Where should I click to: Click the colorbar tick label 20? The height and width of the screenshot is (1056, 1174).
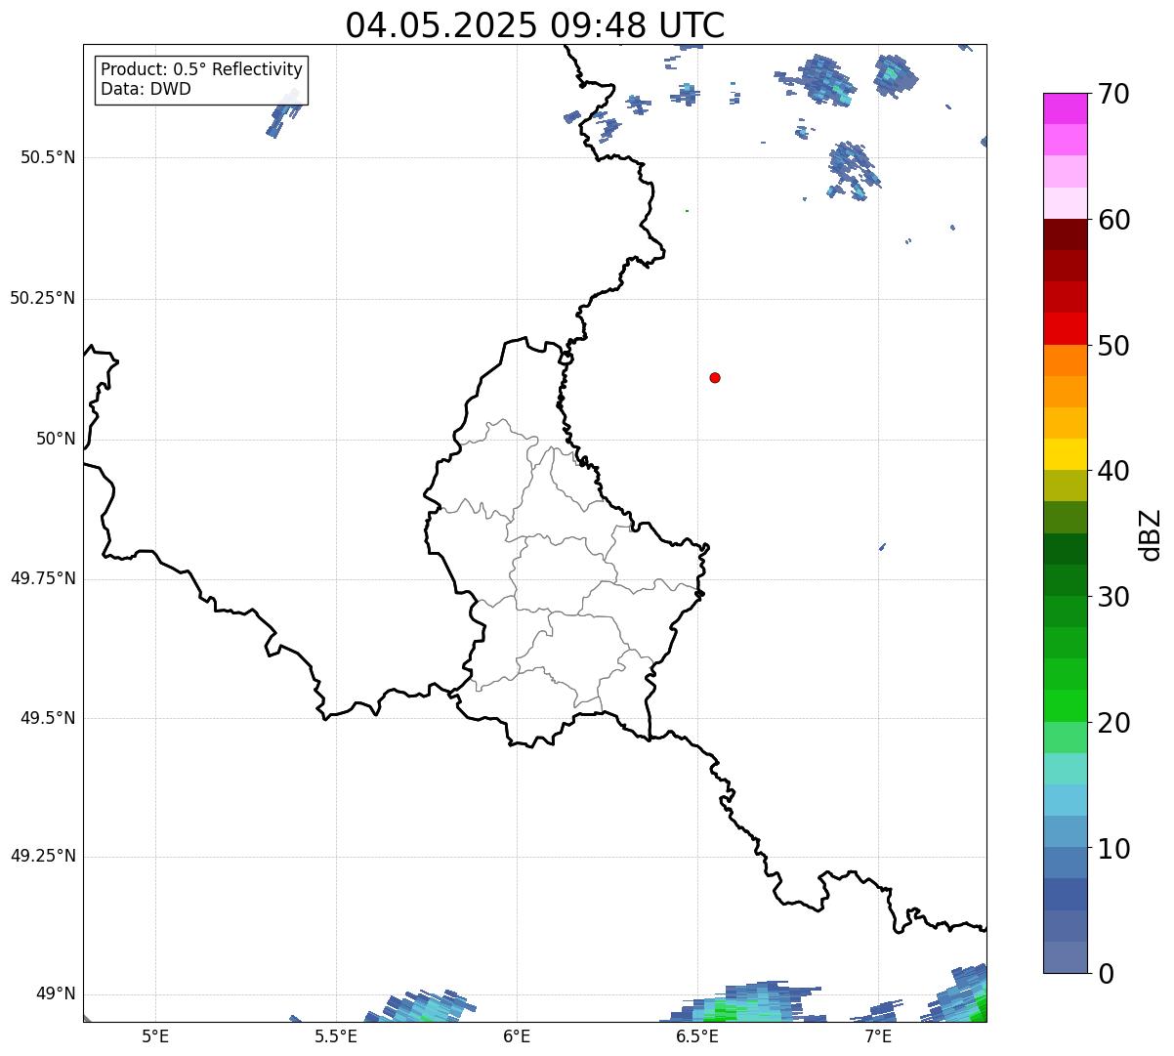(x=1113, y=723)
